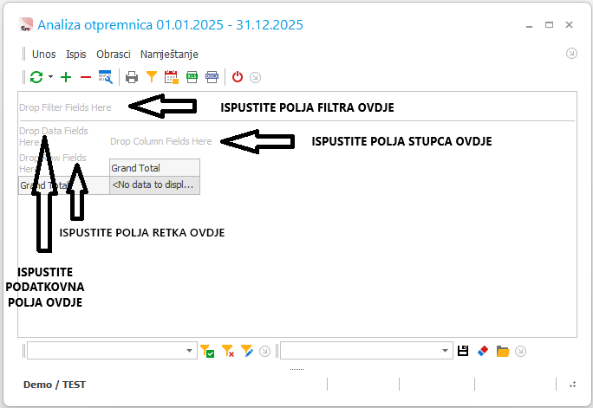Clear filter with red X funnel icon
Image resolution: width=593 pixels, height=408 pixels.
228,351
